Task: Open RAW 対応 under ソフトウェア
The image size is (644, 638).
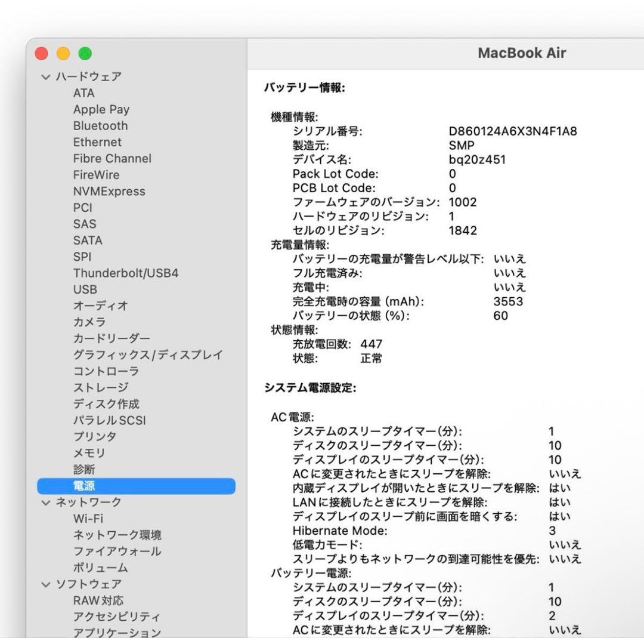Action: coord(97,599)
